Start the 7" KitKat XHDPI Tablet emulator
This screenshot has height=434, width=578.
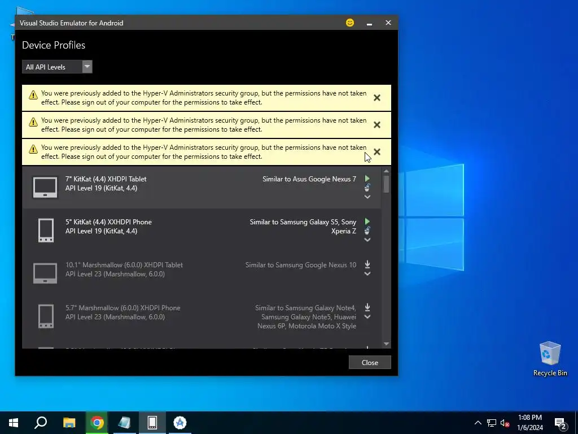[x=367, y=179]
